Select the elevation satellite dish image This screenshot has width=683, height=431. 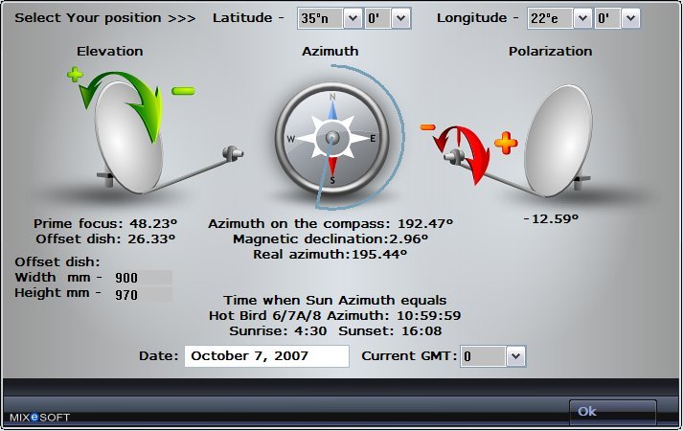tap(168, 139)
